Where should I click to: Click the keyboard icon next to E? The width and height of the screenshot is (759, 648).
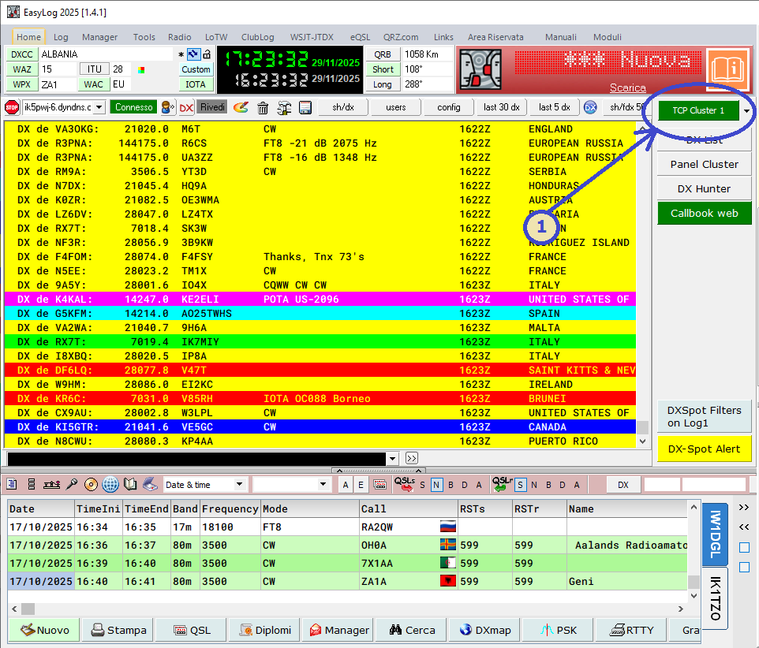point(380,485)
